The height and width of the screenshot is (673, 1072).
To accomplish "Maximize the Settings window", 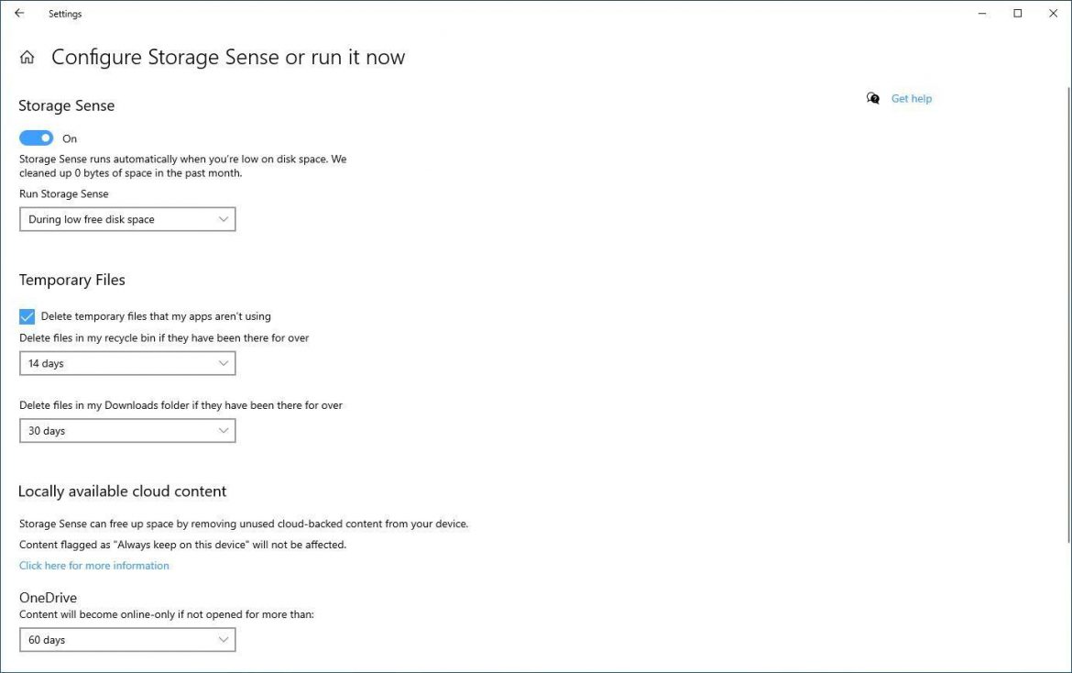I will 1017,13.
